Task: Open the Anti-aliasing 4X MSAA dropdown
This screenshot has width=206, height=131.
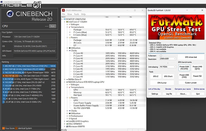Action: 168,67
